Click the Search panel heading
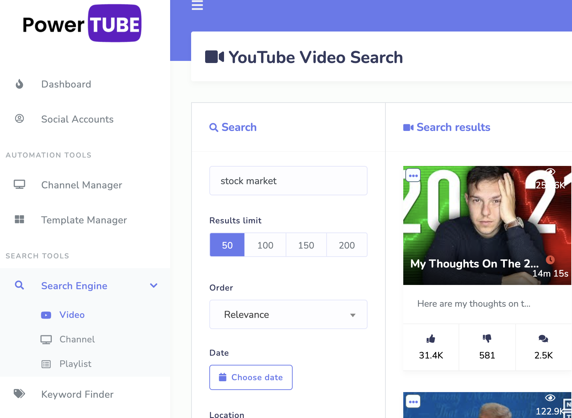This screenshot has height=418, width=572. [233, 127]
